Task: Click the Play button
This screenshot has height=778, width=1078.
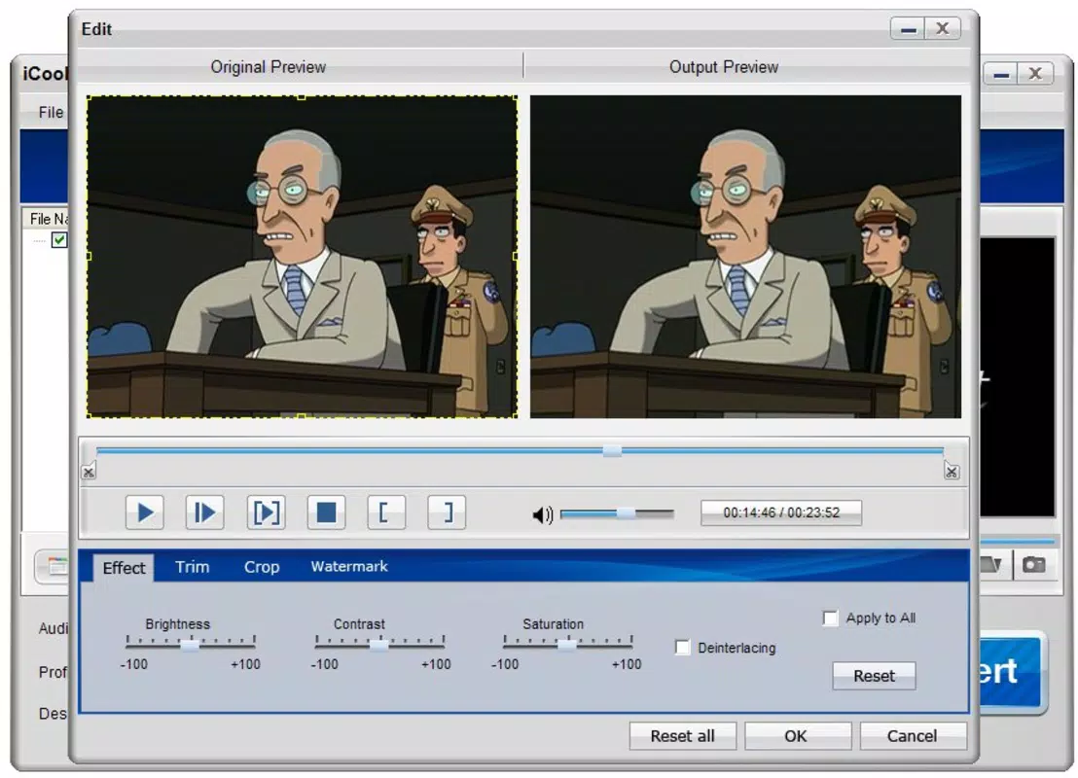Action: (x=144, y=513)
